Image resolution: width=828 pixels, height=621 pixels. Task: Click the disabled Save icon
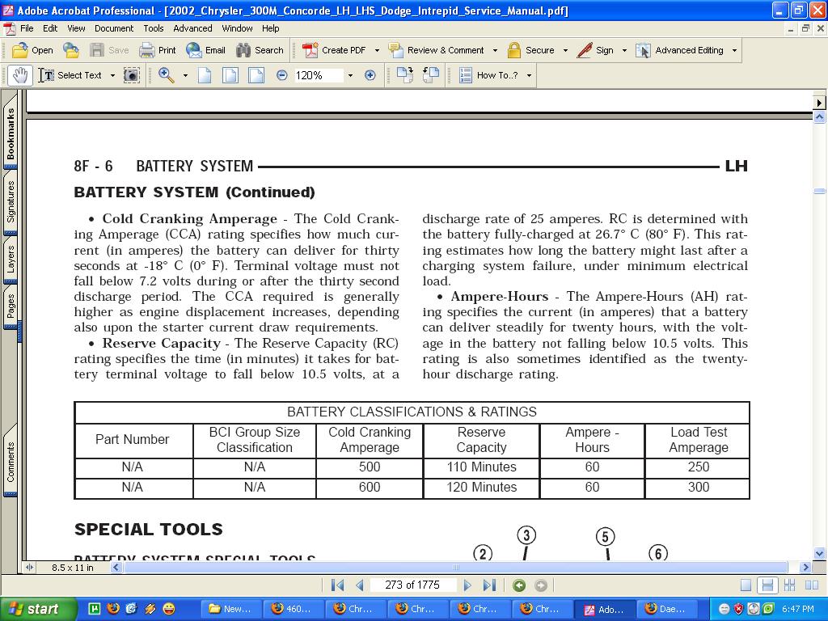click(97, 50)
